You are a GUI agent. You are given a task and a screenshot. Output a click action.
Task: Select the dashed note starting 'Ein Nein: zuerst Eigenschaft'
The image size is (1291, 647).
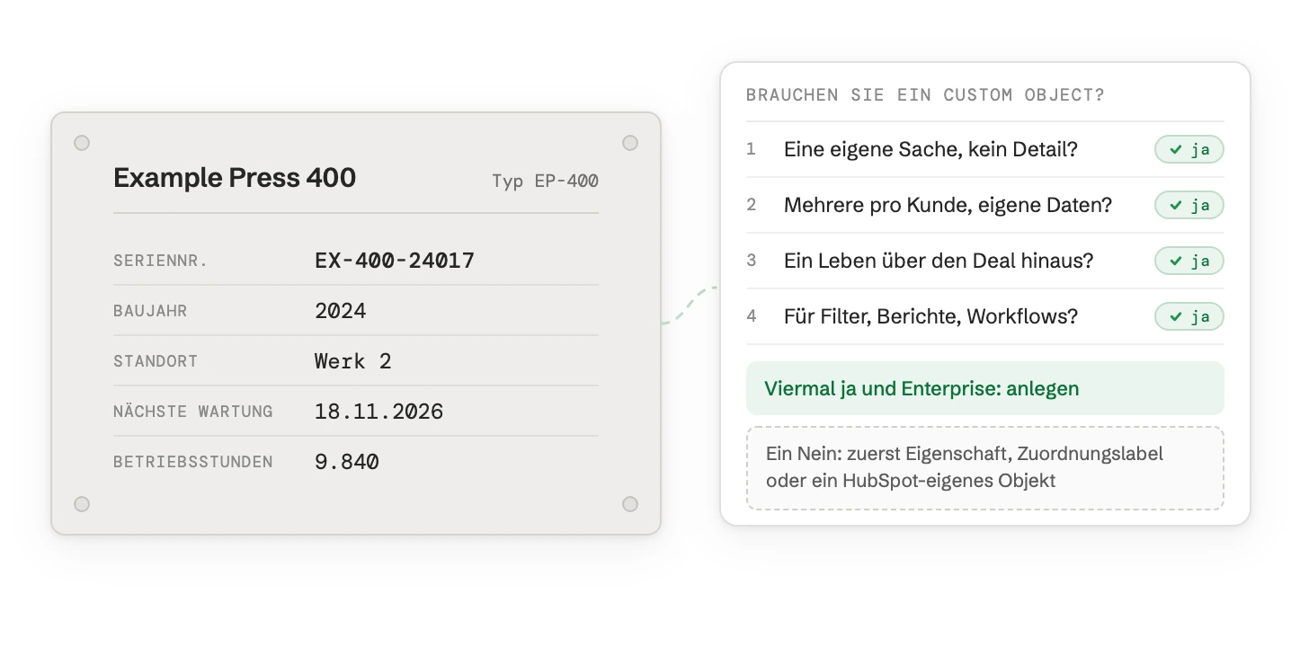985,468
